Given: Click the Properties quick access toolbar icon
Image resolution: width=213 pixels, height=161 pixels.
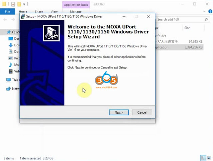Looking at the screenshot, I should (x=13, y=4).
